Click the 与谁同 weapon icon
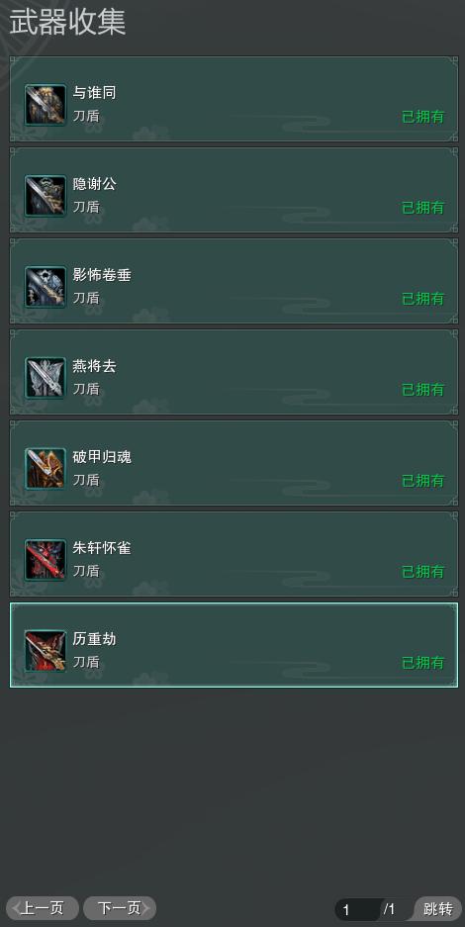Screen dimensions: 465x927 [46, 105]
